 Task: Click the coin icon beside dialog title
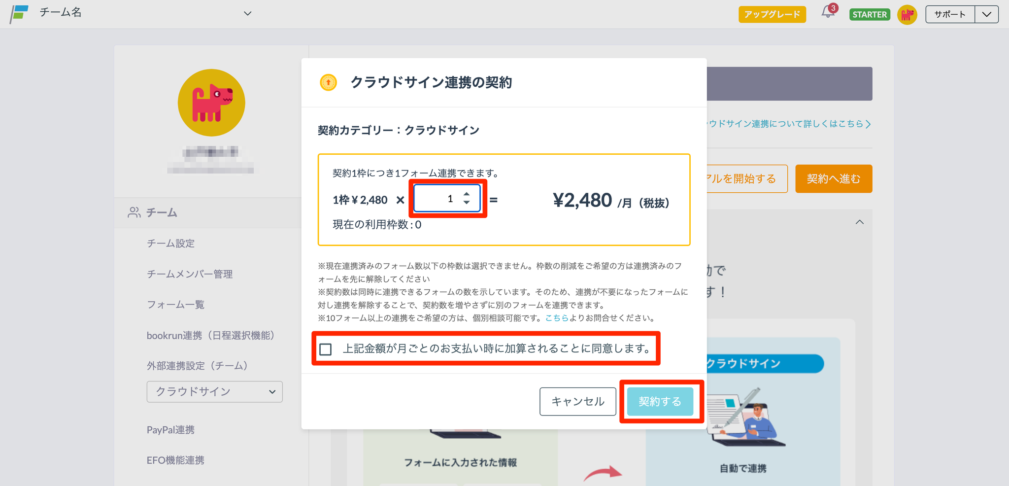click(x=328, y=82)
